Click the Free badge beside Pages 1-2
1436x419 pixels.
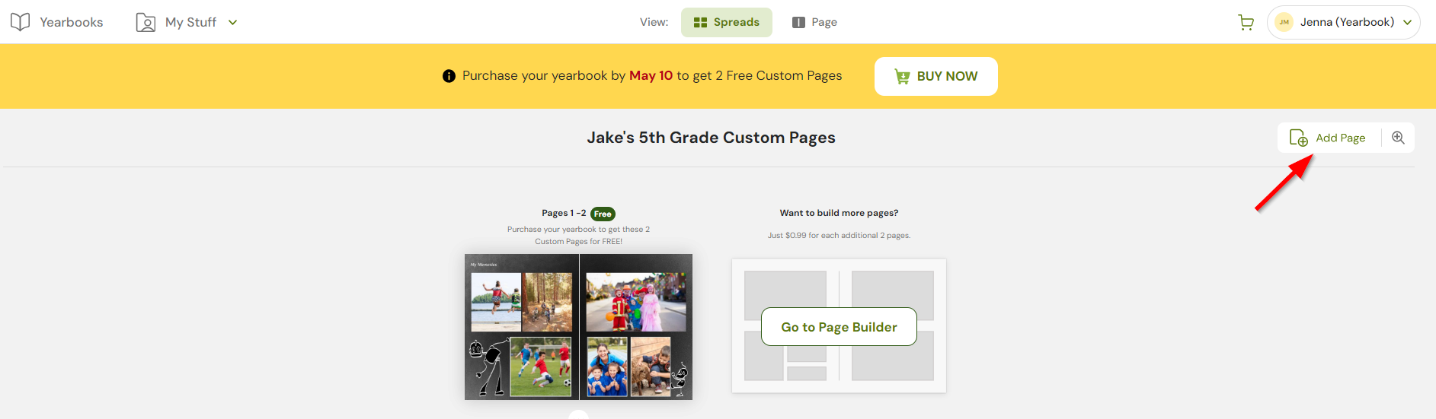click(603, 214)
